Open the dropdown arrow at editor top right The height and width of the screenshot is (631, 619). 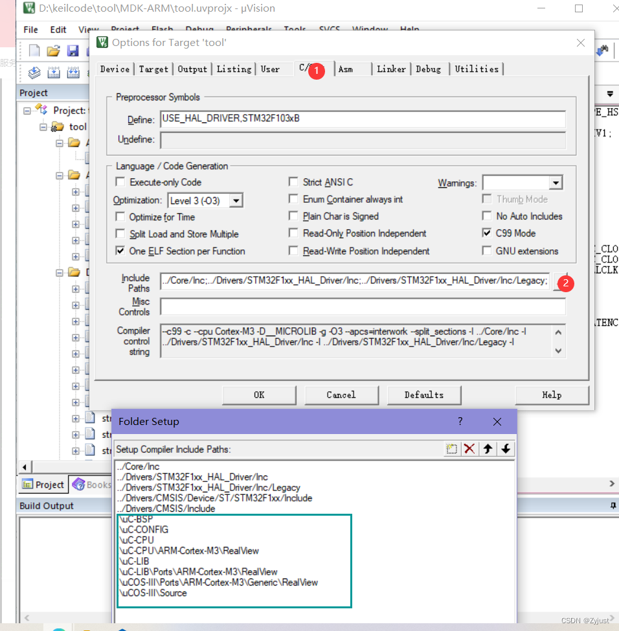610,94
